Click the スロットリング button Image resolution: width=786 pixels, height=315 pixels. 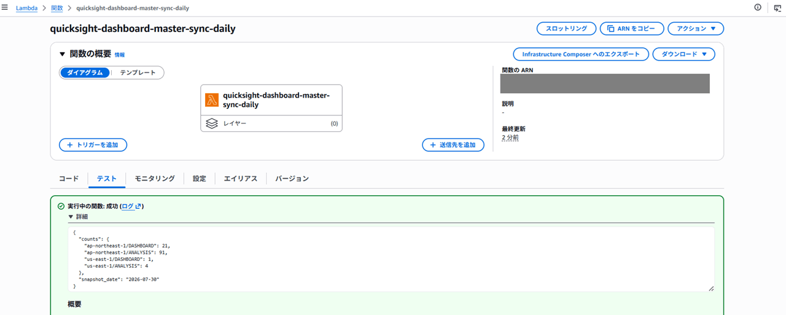point(566,28)
